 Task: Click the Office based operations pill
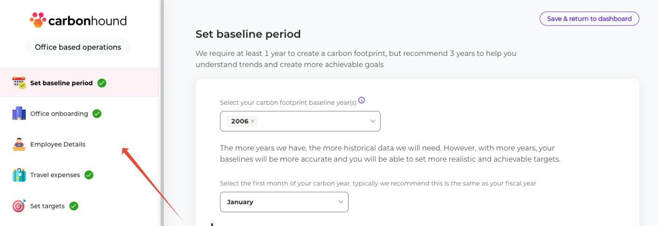pyautogui.click(x=78, y=47)
